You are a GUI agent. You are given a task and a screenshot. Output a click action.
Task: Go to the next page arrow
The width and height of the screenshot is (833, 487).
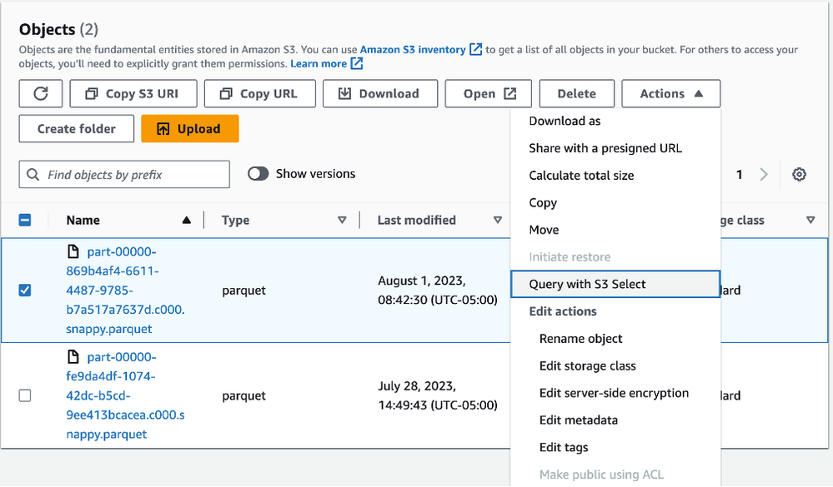[x=764, y=175]
